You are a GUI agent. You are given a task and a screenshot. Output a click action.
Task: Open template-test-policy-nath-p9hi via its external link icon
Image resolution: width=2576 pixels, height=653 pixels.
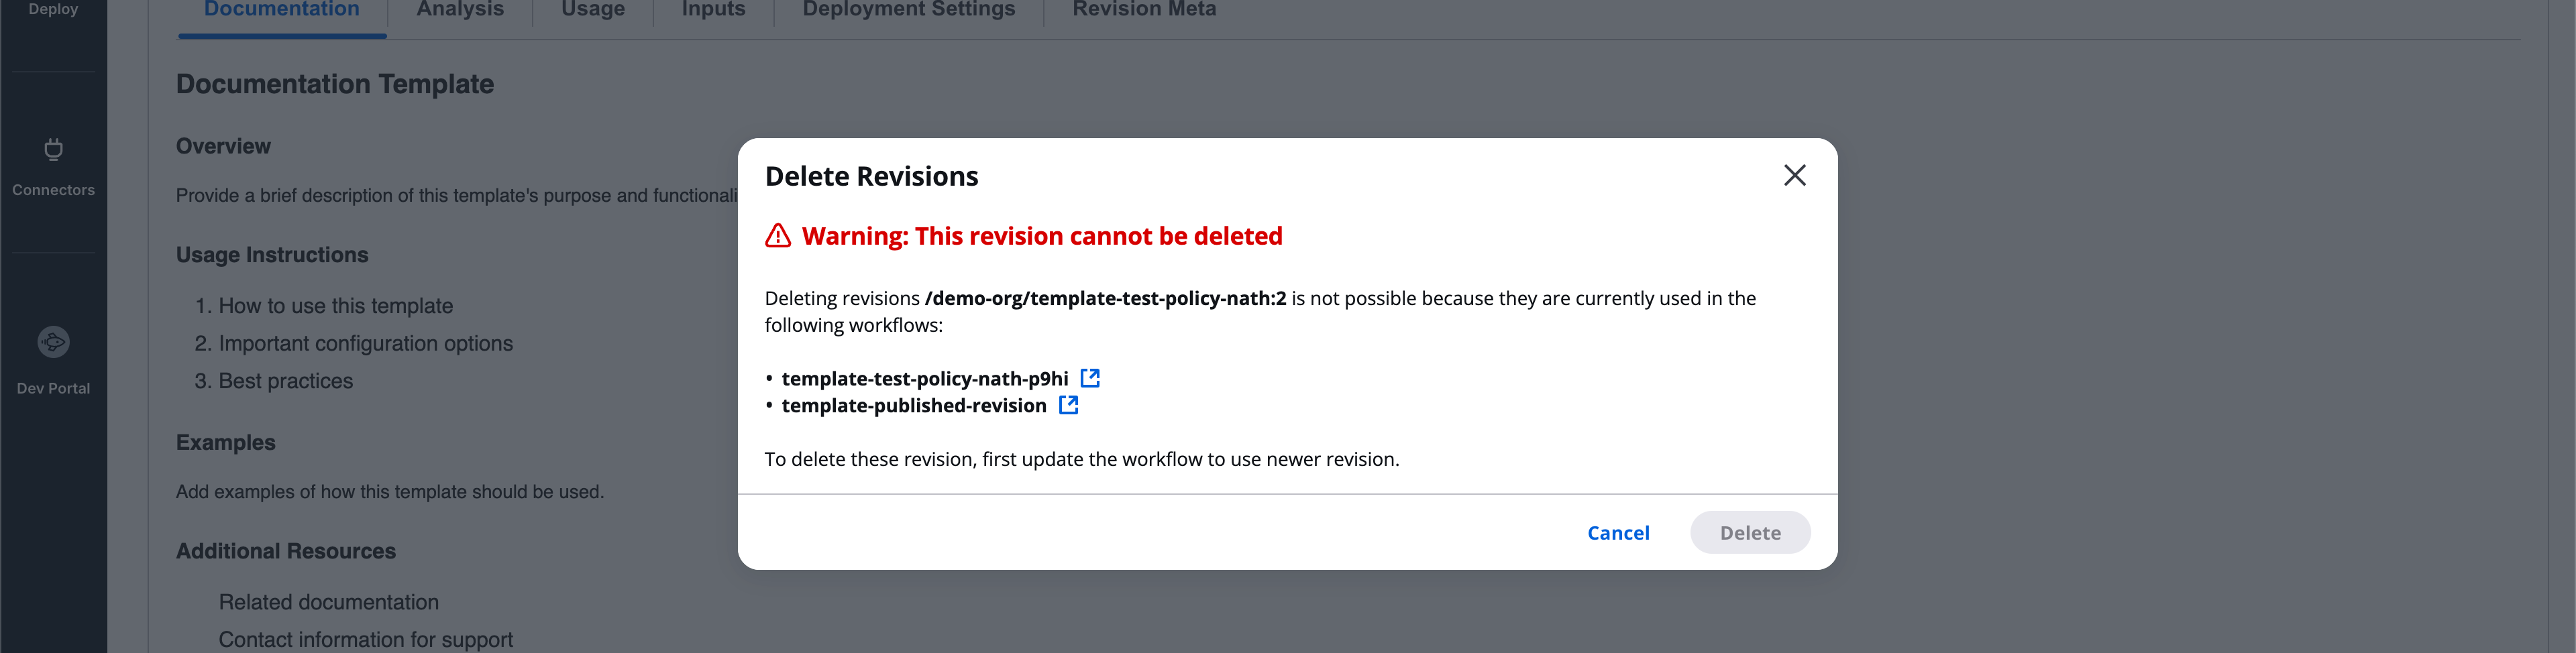[1090, 378]
